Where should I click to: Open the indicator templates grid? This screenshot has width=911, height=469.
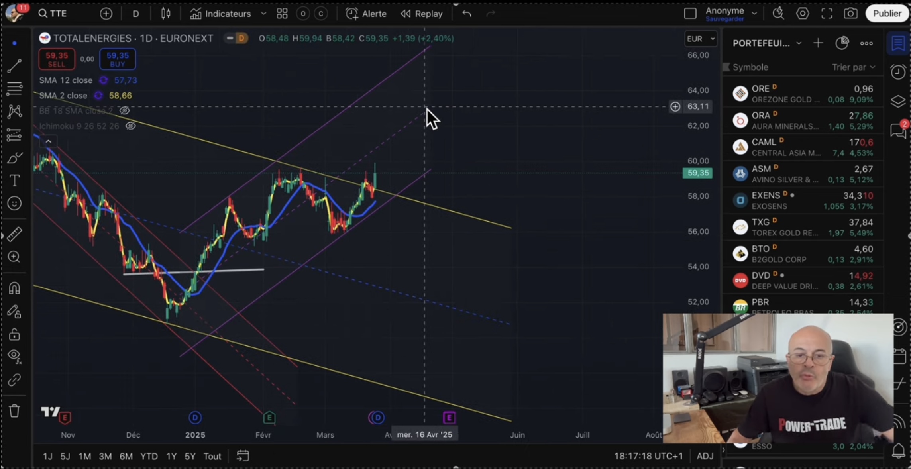pyautogui.click(x=282, y=14)
